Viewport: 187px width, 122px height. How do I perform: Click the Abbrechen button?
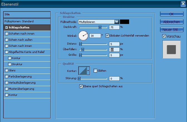pos(171,22)
